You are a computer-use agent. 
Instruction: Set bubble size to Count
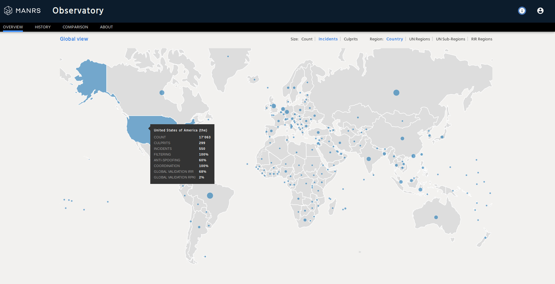(307, 39)
